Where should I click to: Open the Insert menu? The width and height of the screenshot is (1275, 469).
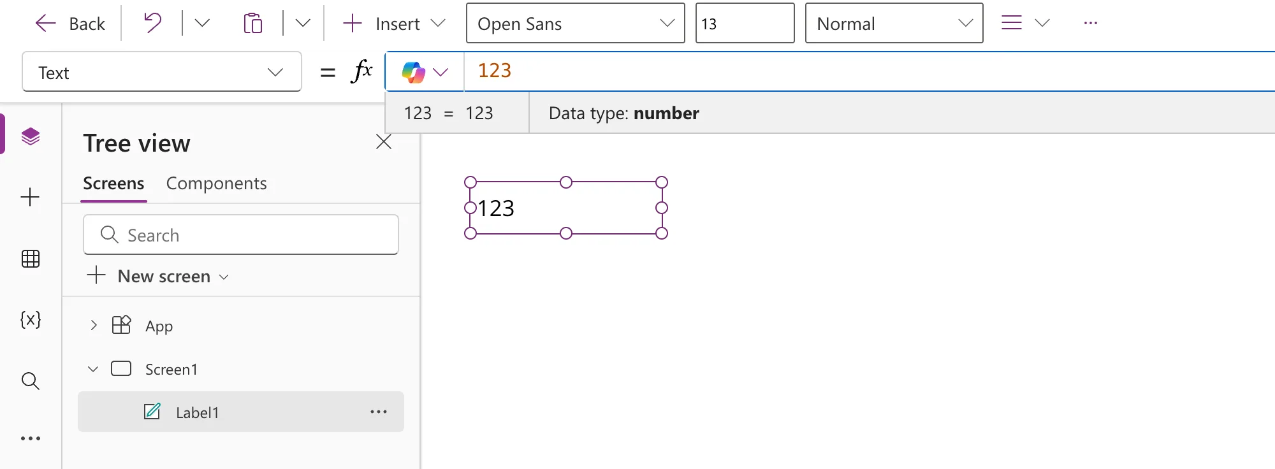click(x=393, y=24)
